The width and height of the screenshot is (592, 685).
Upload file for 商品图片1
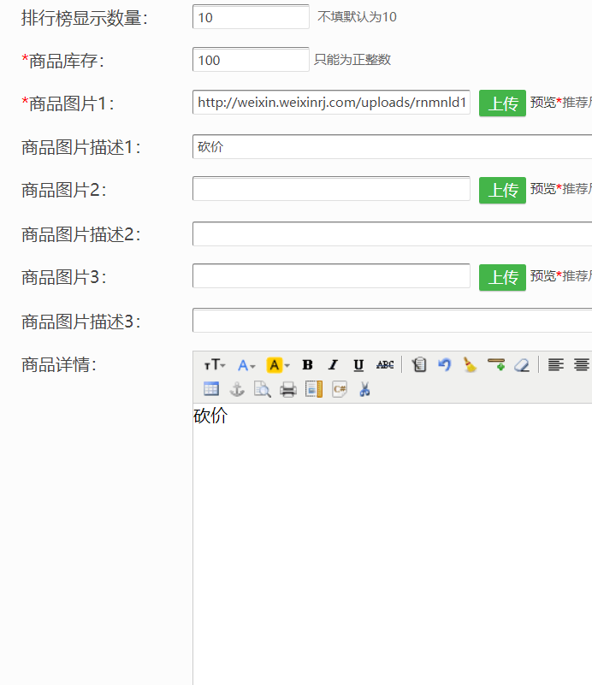(502, 103)
